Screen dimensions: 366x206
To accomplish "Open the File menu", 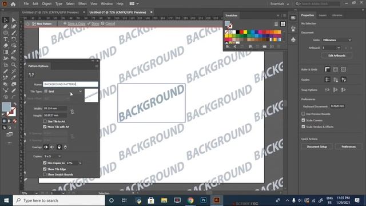I will point(26,4).
